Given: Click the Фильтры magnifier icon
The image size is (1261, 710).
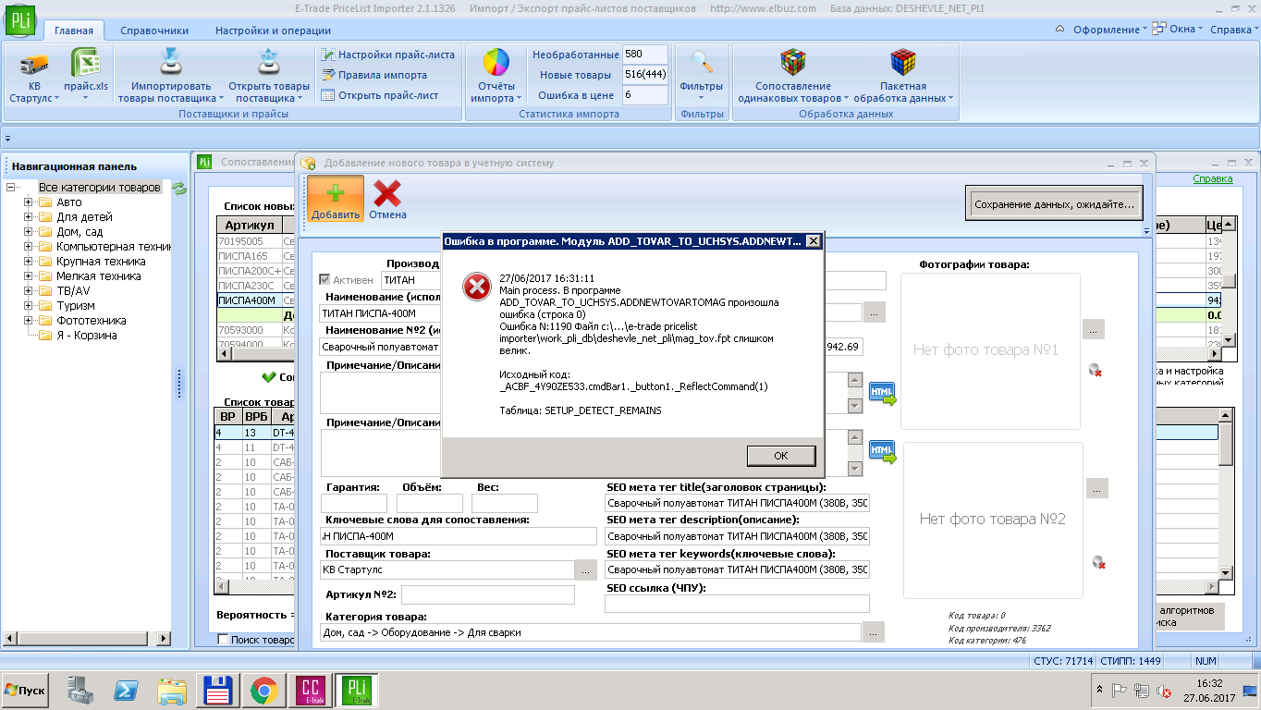Looking at the screenshot, I should [702, 62].
